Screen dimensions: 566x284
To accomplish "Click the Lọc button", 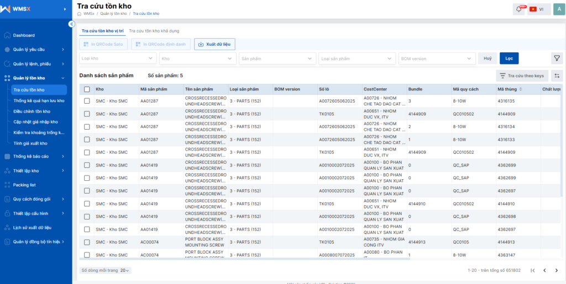I will click(x=509, y=58).
